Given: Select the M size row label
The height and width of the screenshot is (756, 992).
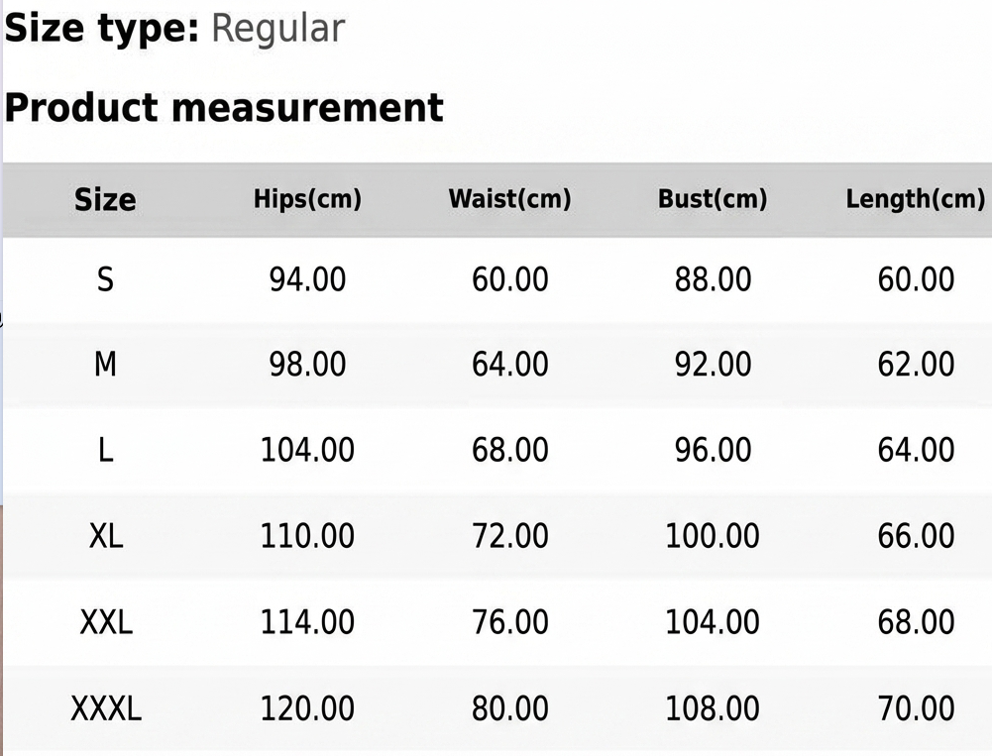Looking at the screenshot, I should [105, 366].
